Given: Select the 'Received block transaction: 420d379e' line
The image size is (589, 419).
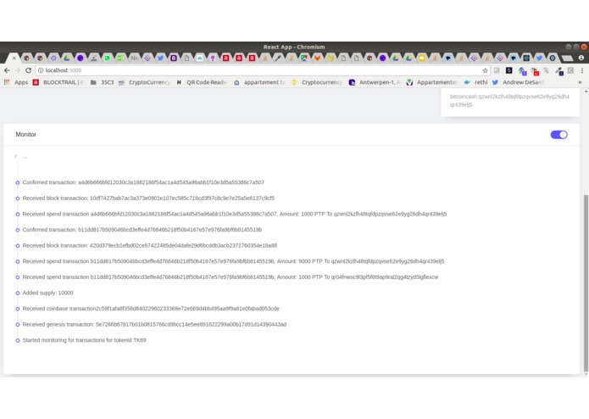Looking at the screenshot, I should pyautogui.click(x=149, y=245).
